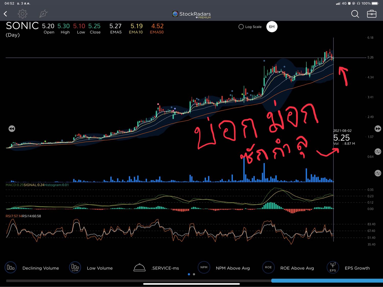Open chart settings gear
The height and width of the screenshot is (287, 383).
pos(22,14)
